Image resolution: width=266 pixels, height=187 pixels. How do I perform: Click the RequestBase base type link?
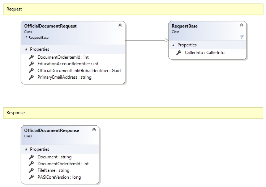pyautogui.click(x=38, y=37)
